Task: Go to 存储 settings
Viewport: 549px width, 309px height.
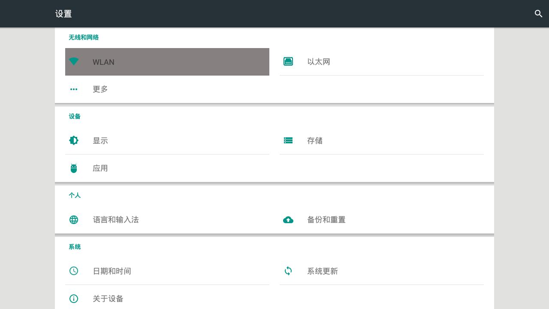Action: click(x=315, y=141)
